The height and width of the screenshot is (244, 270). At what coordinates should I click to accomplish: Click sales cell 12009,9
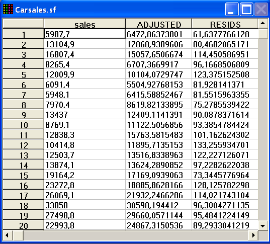(x=84, y=74)
